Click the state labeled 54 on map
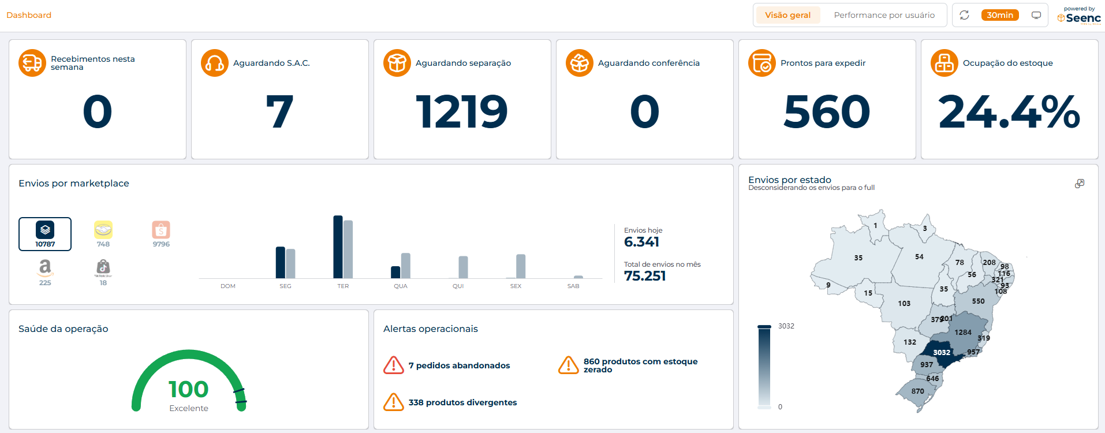 pyautogui.click(x=919, y=257)
